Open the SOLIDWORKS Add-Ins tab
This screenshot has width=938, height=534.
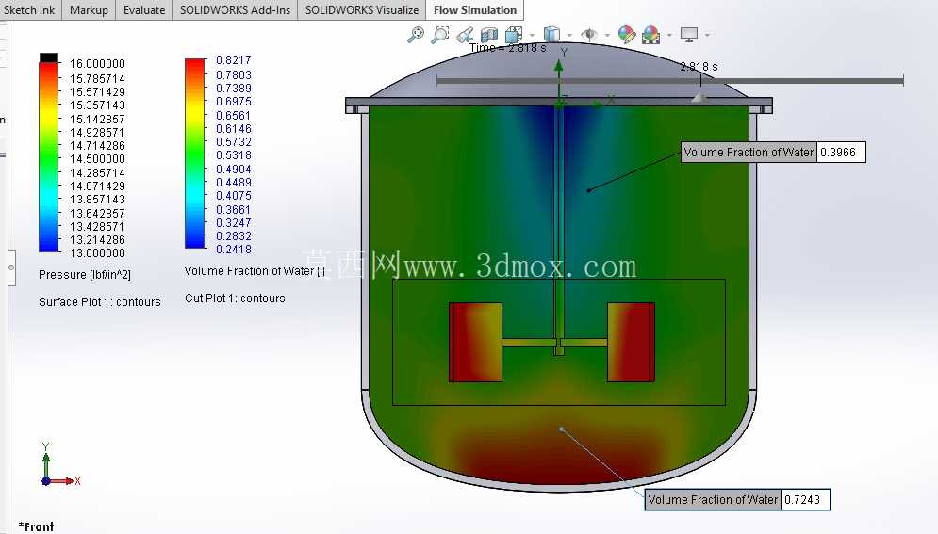pyautogui.click(x=235, y=10)
